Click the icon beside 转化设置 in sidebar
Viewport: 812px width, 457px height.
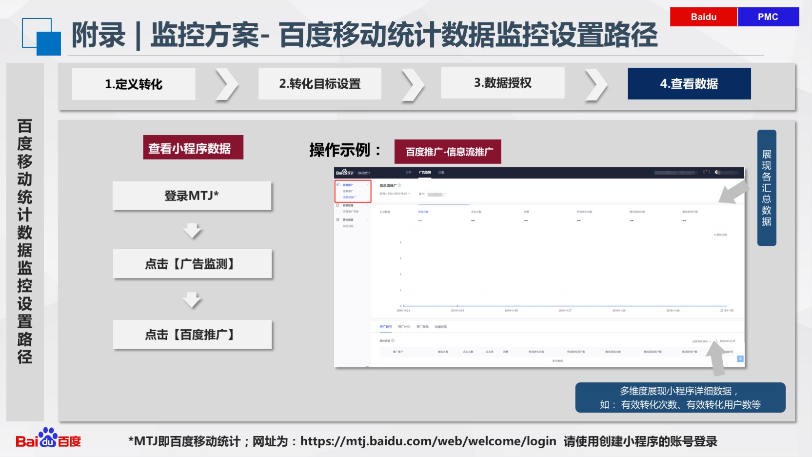point(337,219)
